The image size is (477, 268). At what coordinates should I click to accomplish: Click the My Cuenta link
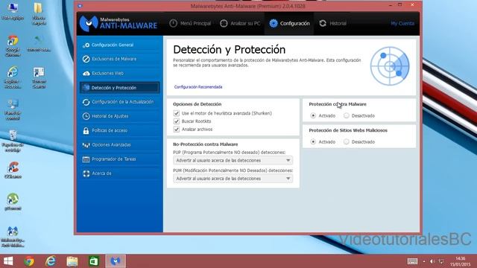[402, 23]
